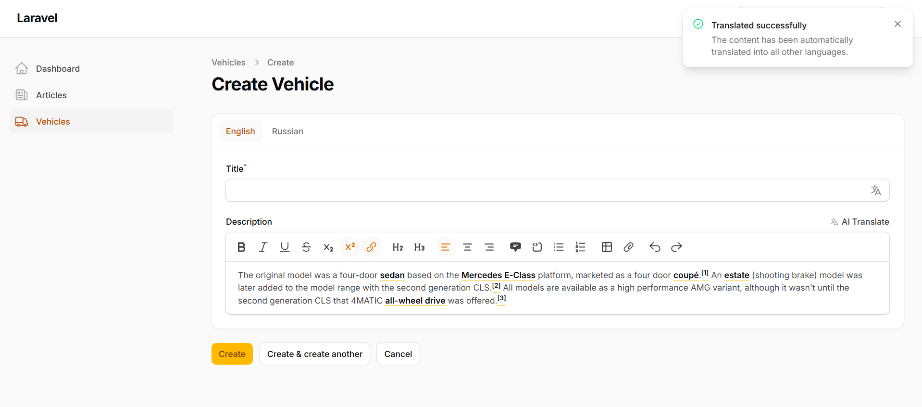Image resolution: width=922 pixels, height=407 pixels.
Task: Click footnote reference [2]
Action: 497,286
